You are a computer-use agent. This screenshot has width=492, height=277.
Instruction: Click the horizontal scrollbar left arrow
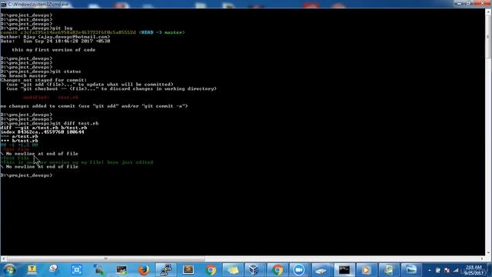point(3,259)
